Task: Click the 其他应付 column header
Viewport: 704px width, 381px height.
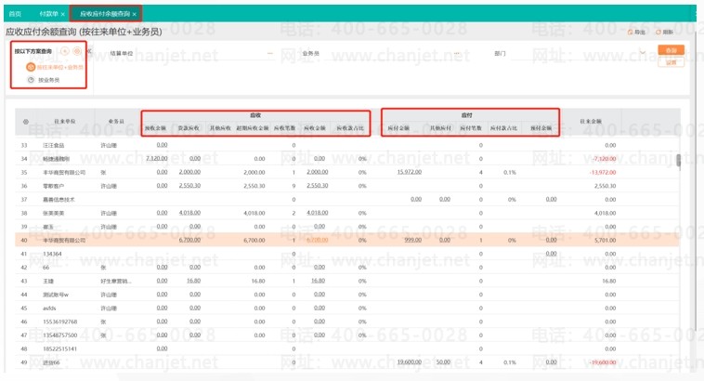Action: point(440,128)
